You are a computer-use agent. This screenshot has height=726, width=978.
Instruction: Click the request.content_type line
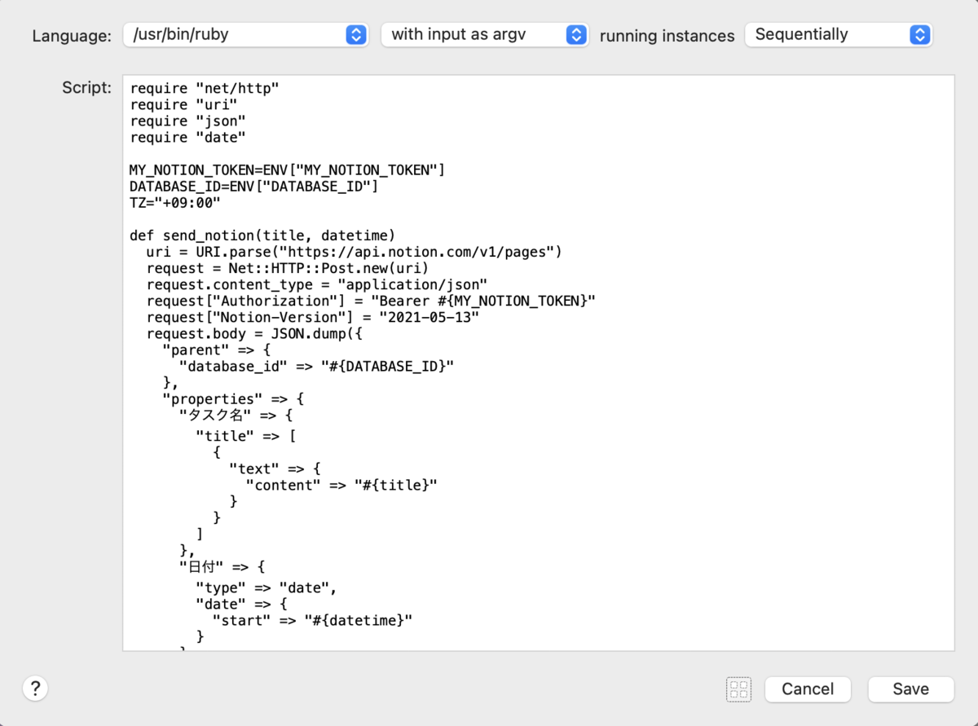click(x=317, y=284)
